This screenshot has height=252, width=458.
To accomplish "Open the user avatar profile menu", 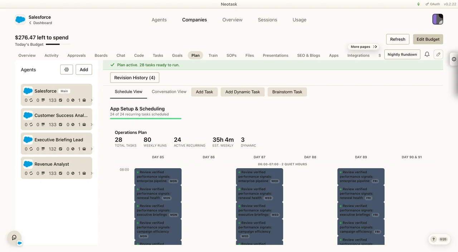I will 438,19.
